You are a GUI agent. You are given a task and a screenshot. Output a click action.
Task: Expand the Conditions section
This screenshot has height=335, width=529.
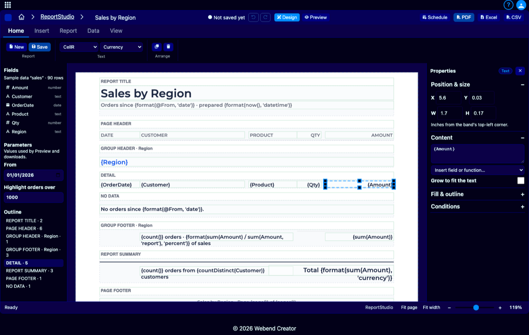click(522, 207)
